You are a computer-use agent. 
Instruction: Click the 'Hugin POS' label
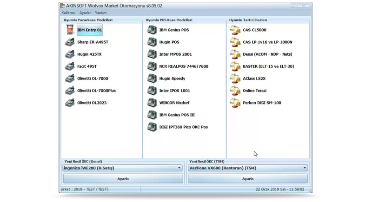click(169, 42)
